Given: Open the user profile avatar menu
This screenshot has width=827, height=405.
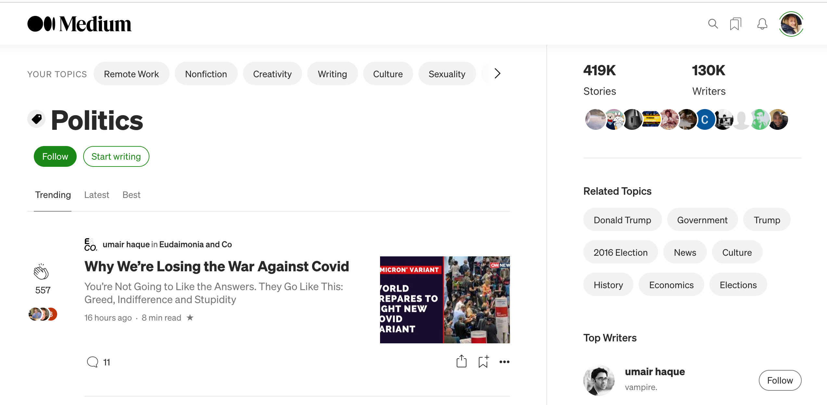Looking at the screenshot, I should tap(791, 24).
